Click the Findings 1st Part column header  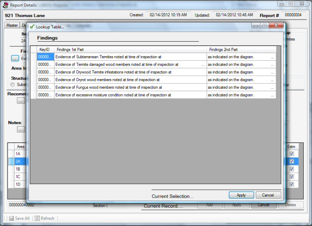point(130,50)
